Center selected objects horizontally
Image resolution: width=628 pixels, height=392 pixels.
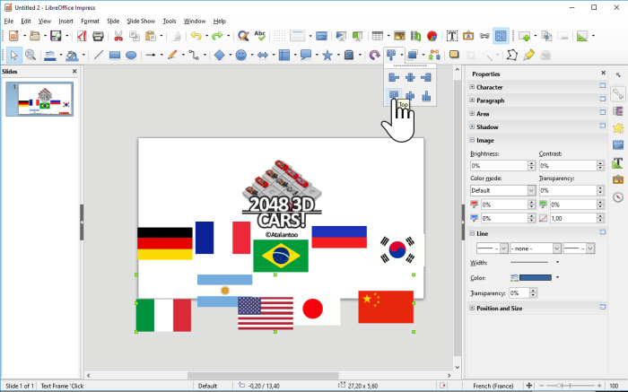pos(410,77)
